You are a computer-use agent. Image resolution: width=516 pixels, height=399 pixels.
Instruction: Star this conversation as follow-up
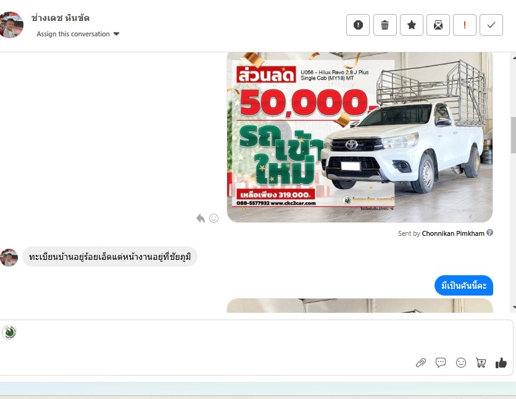pyautogui.click(x=411, y=25)
